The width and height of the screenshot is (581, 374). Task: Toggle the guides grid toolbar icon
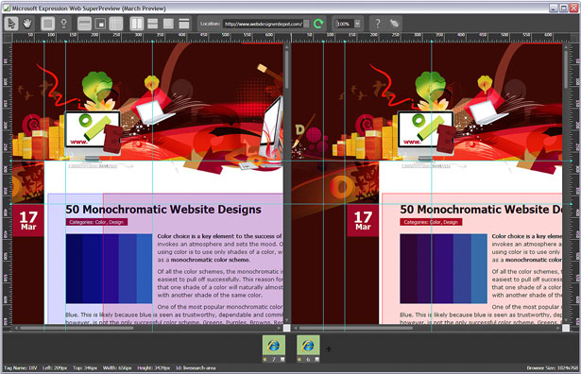[116, 24]
